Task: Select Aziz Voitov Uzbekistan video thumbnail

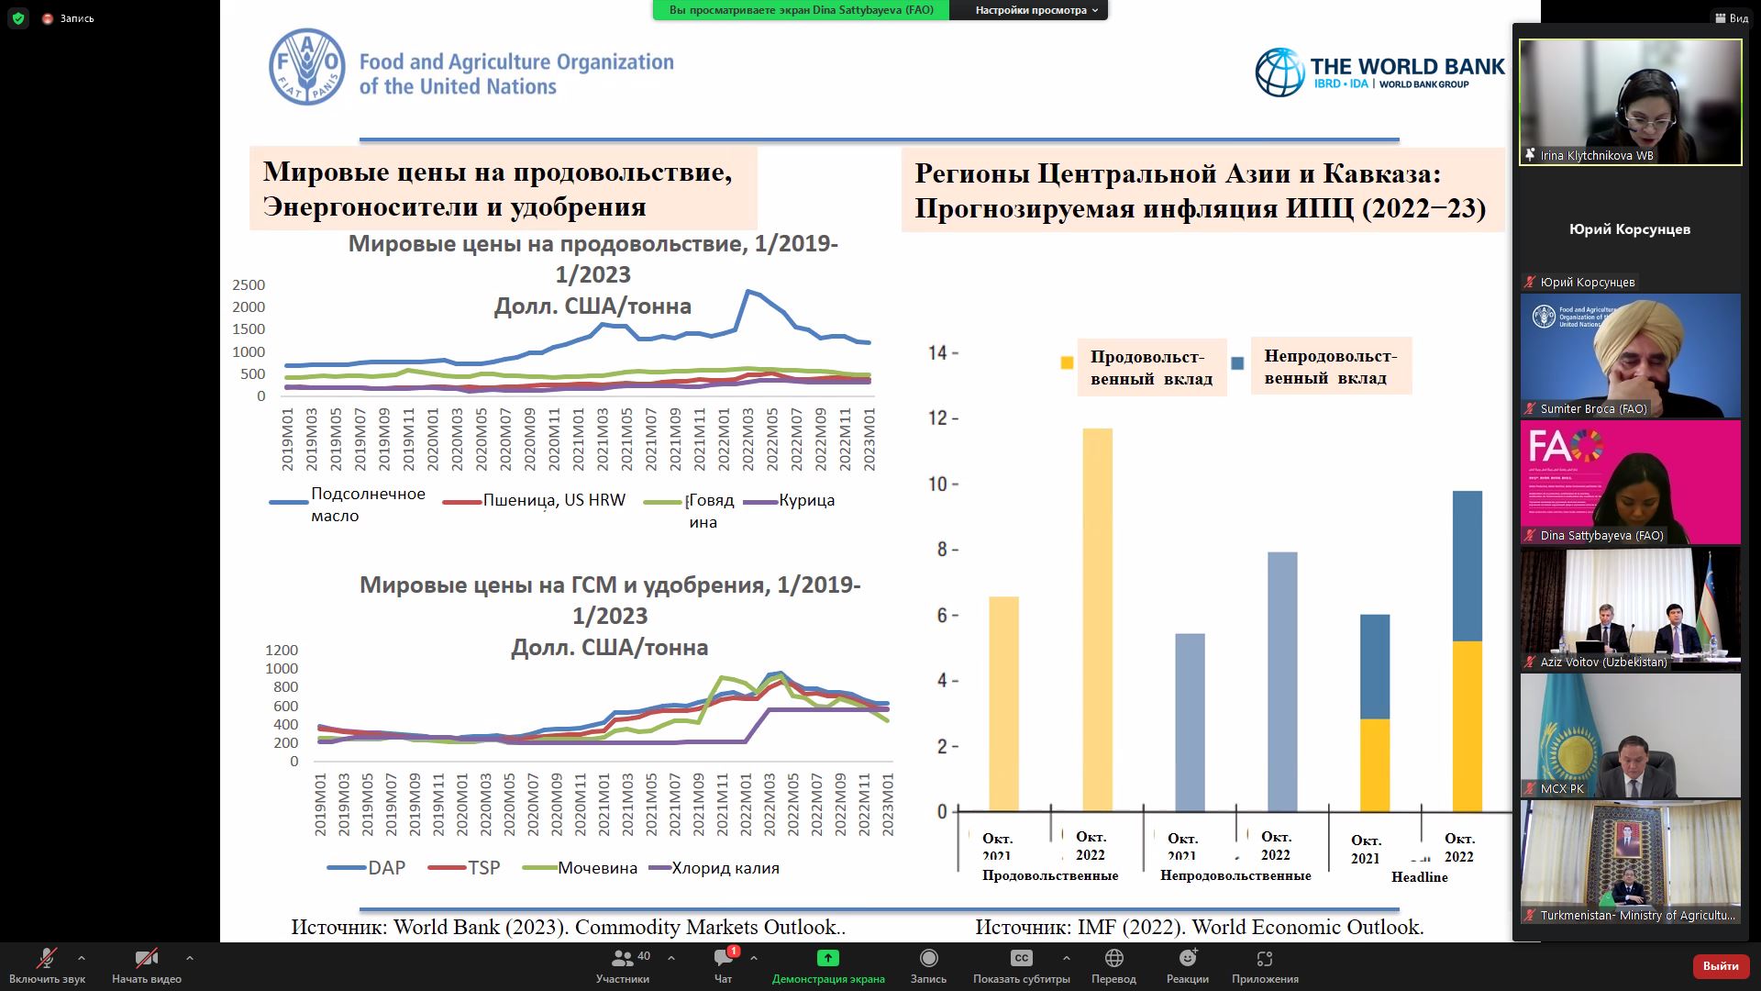Action: (1630, 608)
